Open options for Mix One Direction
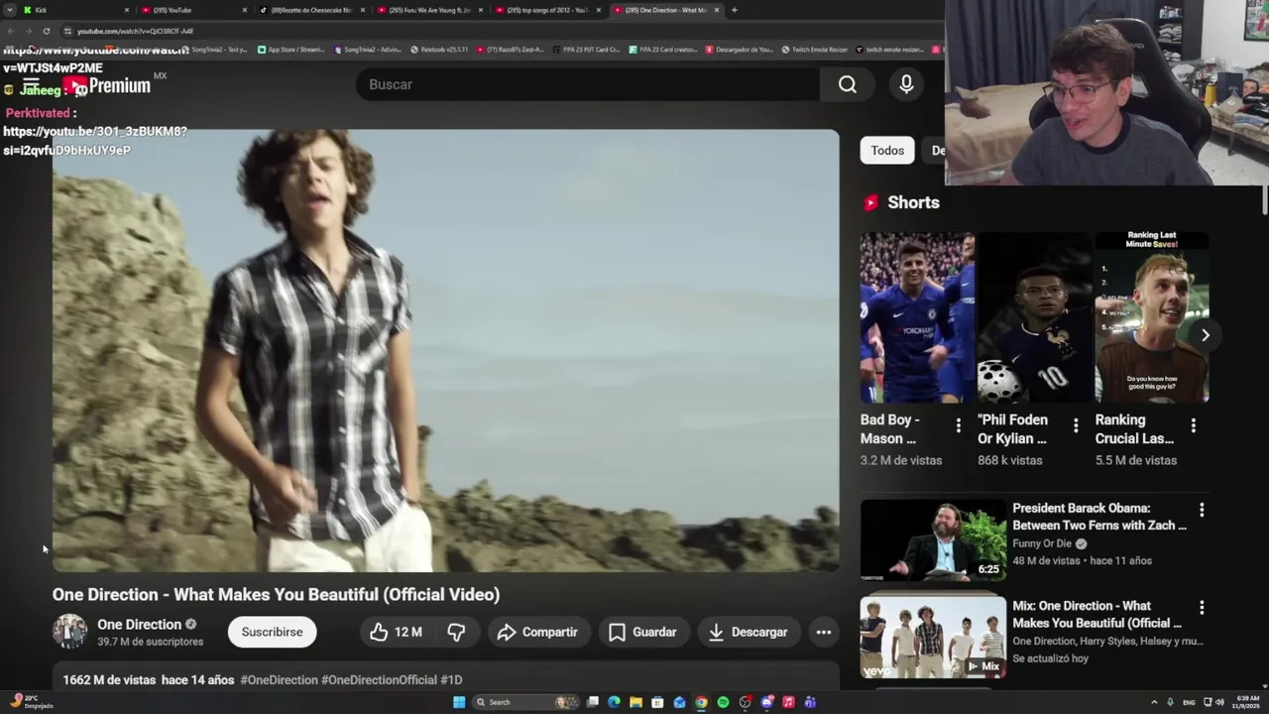1269x714 pixels. coord(1202,607)
